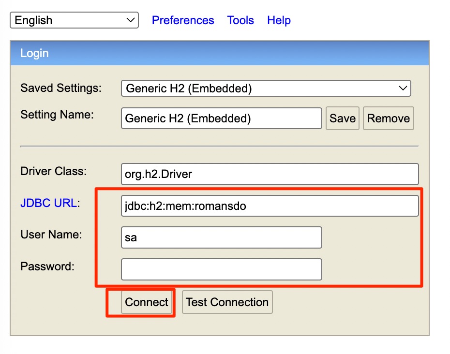Click into the Driver Class field
The height and width of the screenshot is (354, 450).
270,174
